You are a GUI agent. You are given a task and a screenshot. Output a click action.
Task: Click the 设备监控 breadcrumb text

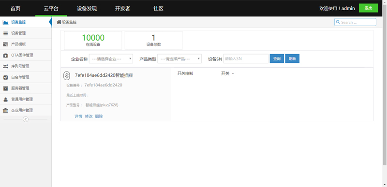69,22
